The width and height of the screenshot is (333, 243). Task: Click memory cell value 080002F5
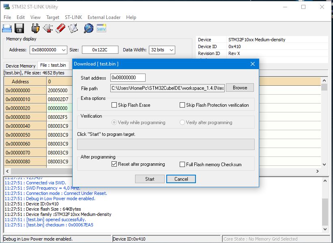(x=58, y=117)
